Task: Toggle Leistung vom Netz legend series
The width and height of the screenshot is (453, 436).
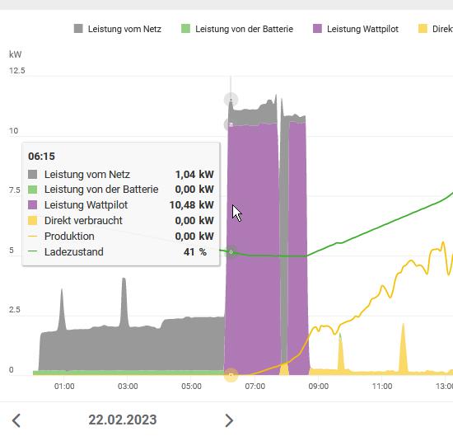Action: (118, 29)
